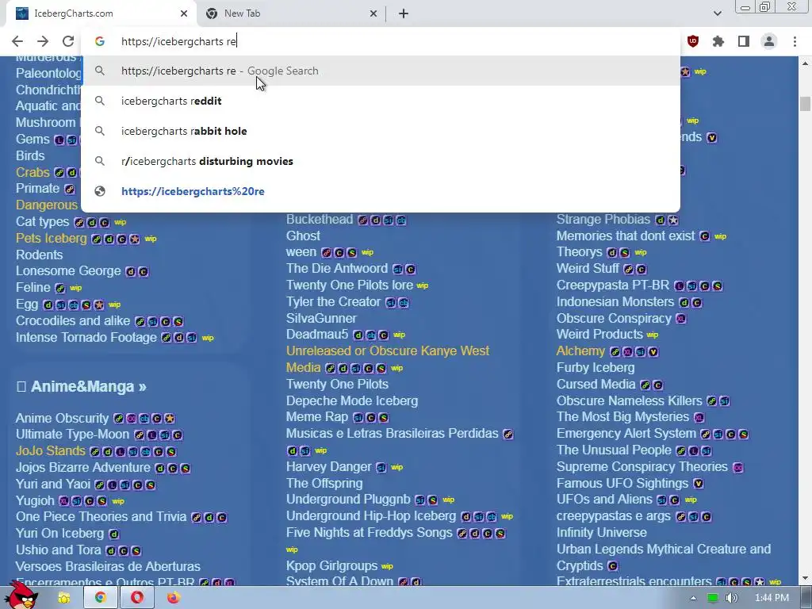The height and width of the screenshot is (609, 812).
Task: Click the green tray status icon
Action: [x=713, y=598]
